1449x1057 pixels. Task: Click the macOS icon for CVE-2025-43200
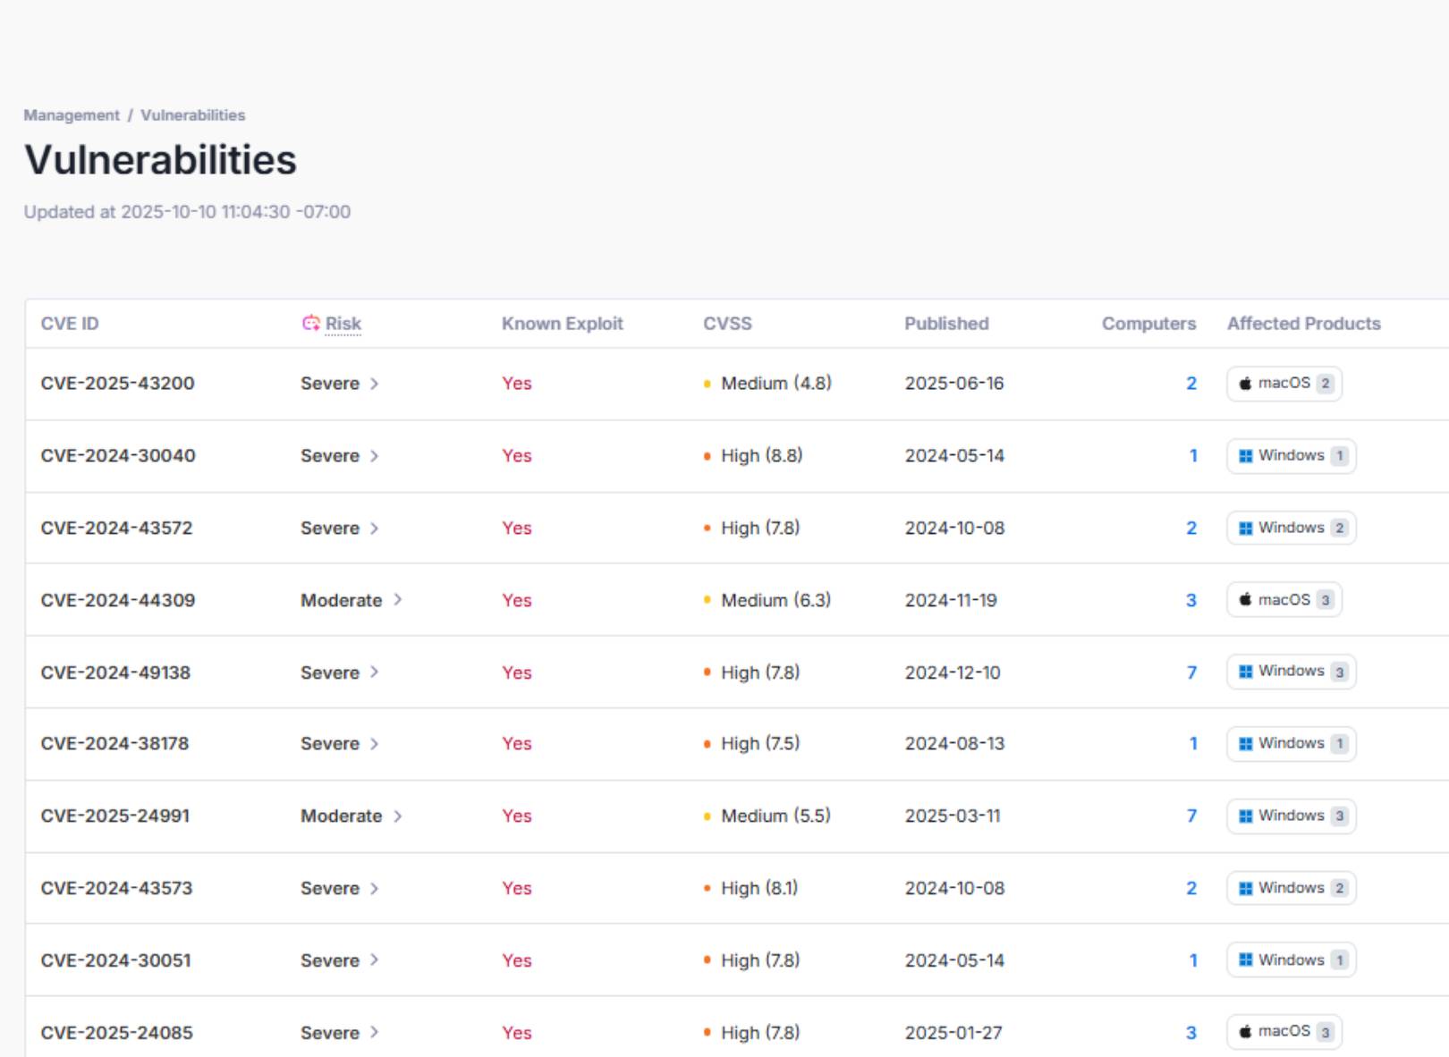pyautogui.click(x=1245, y=384)
